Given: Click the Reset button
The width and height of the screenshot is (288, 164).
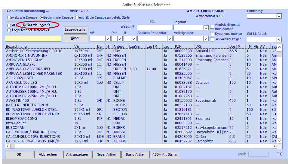Looking at the screenshot, I should click(75, 38).
